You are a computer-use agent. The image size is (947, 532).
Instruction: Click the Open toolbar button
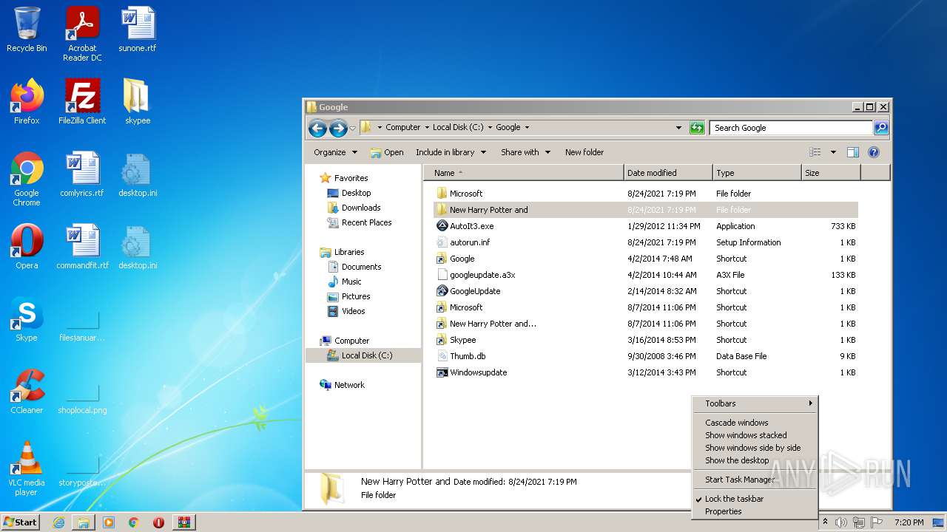tap(387, 152)
